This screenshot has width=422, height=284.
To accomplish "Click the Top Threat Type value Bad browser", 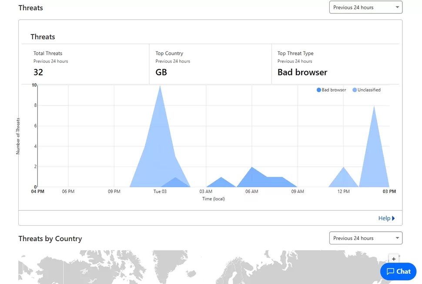I will [302, 72].
